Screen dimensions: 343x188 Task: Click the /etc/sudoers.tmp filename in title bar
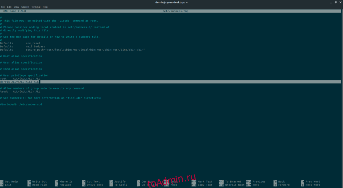pyautogui.click(x=175, y=11)
